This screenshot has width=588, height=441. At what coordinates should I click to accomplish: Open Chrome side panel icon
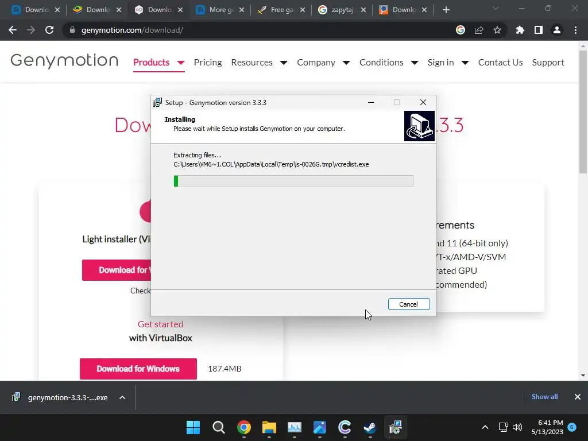[539, 30]
